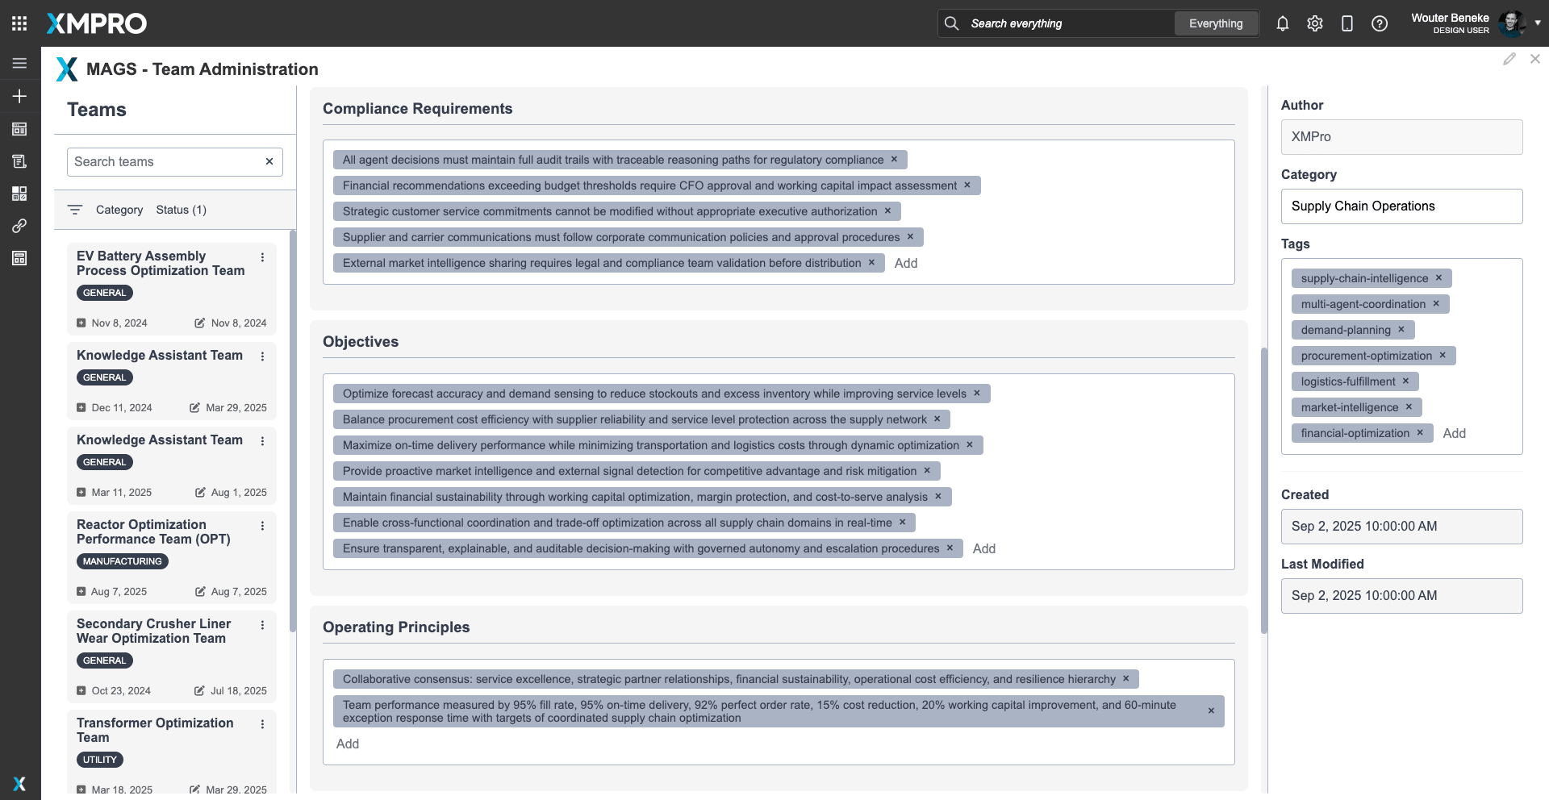Open settings gear in top bar
Image resolution: width=1549 pixels, height=800 pixels.
point(1314,23)
